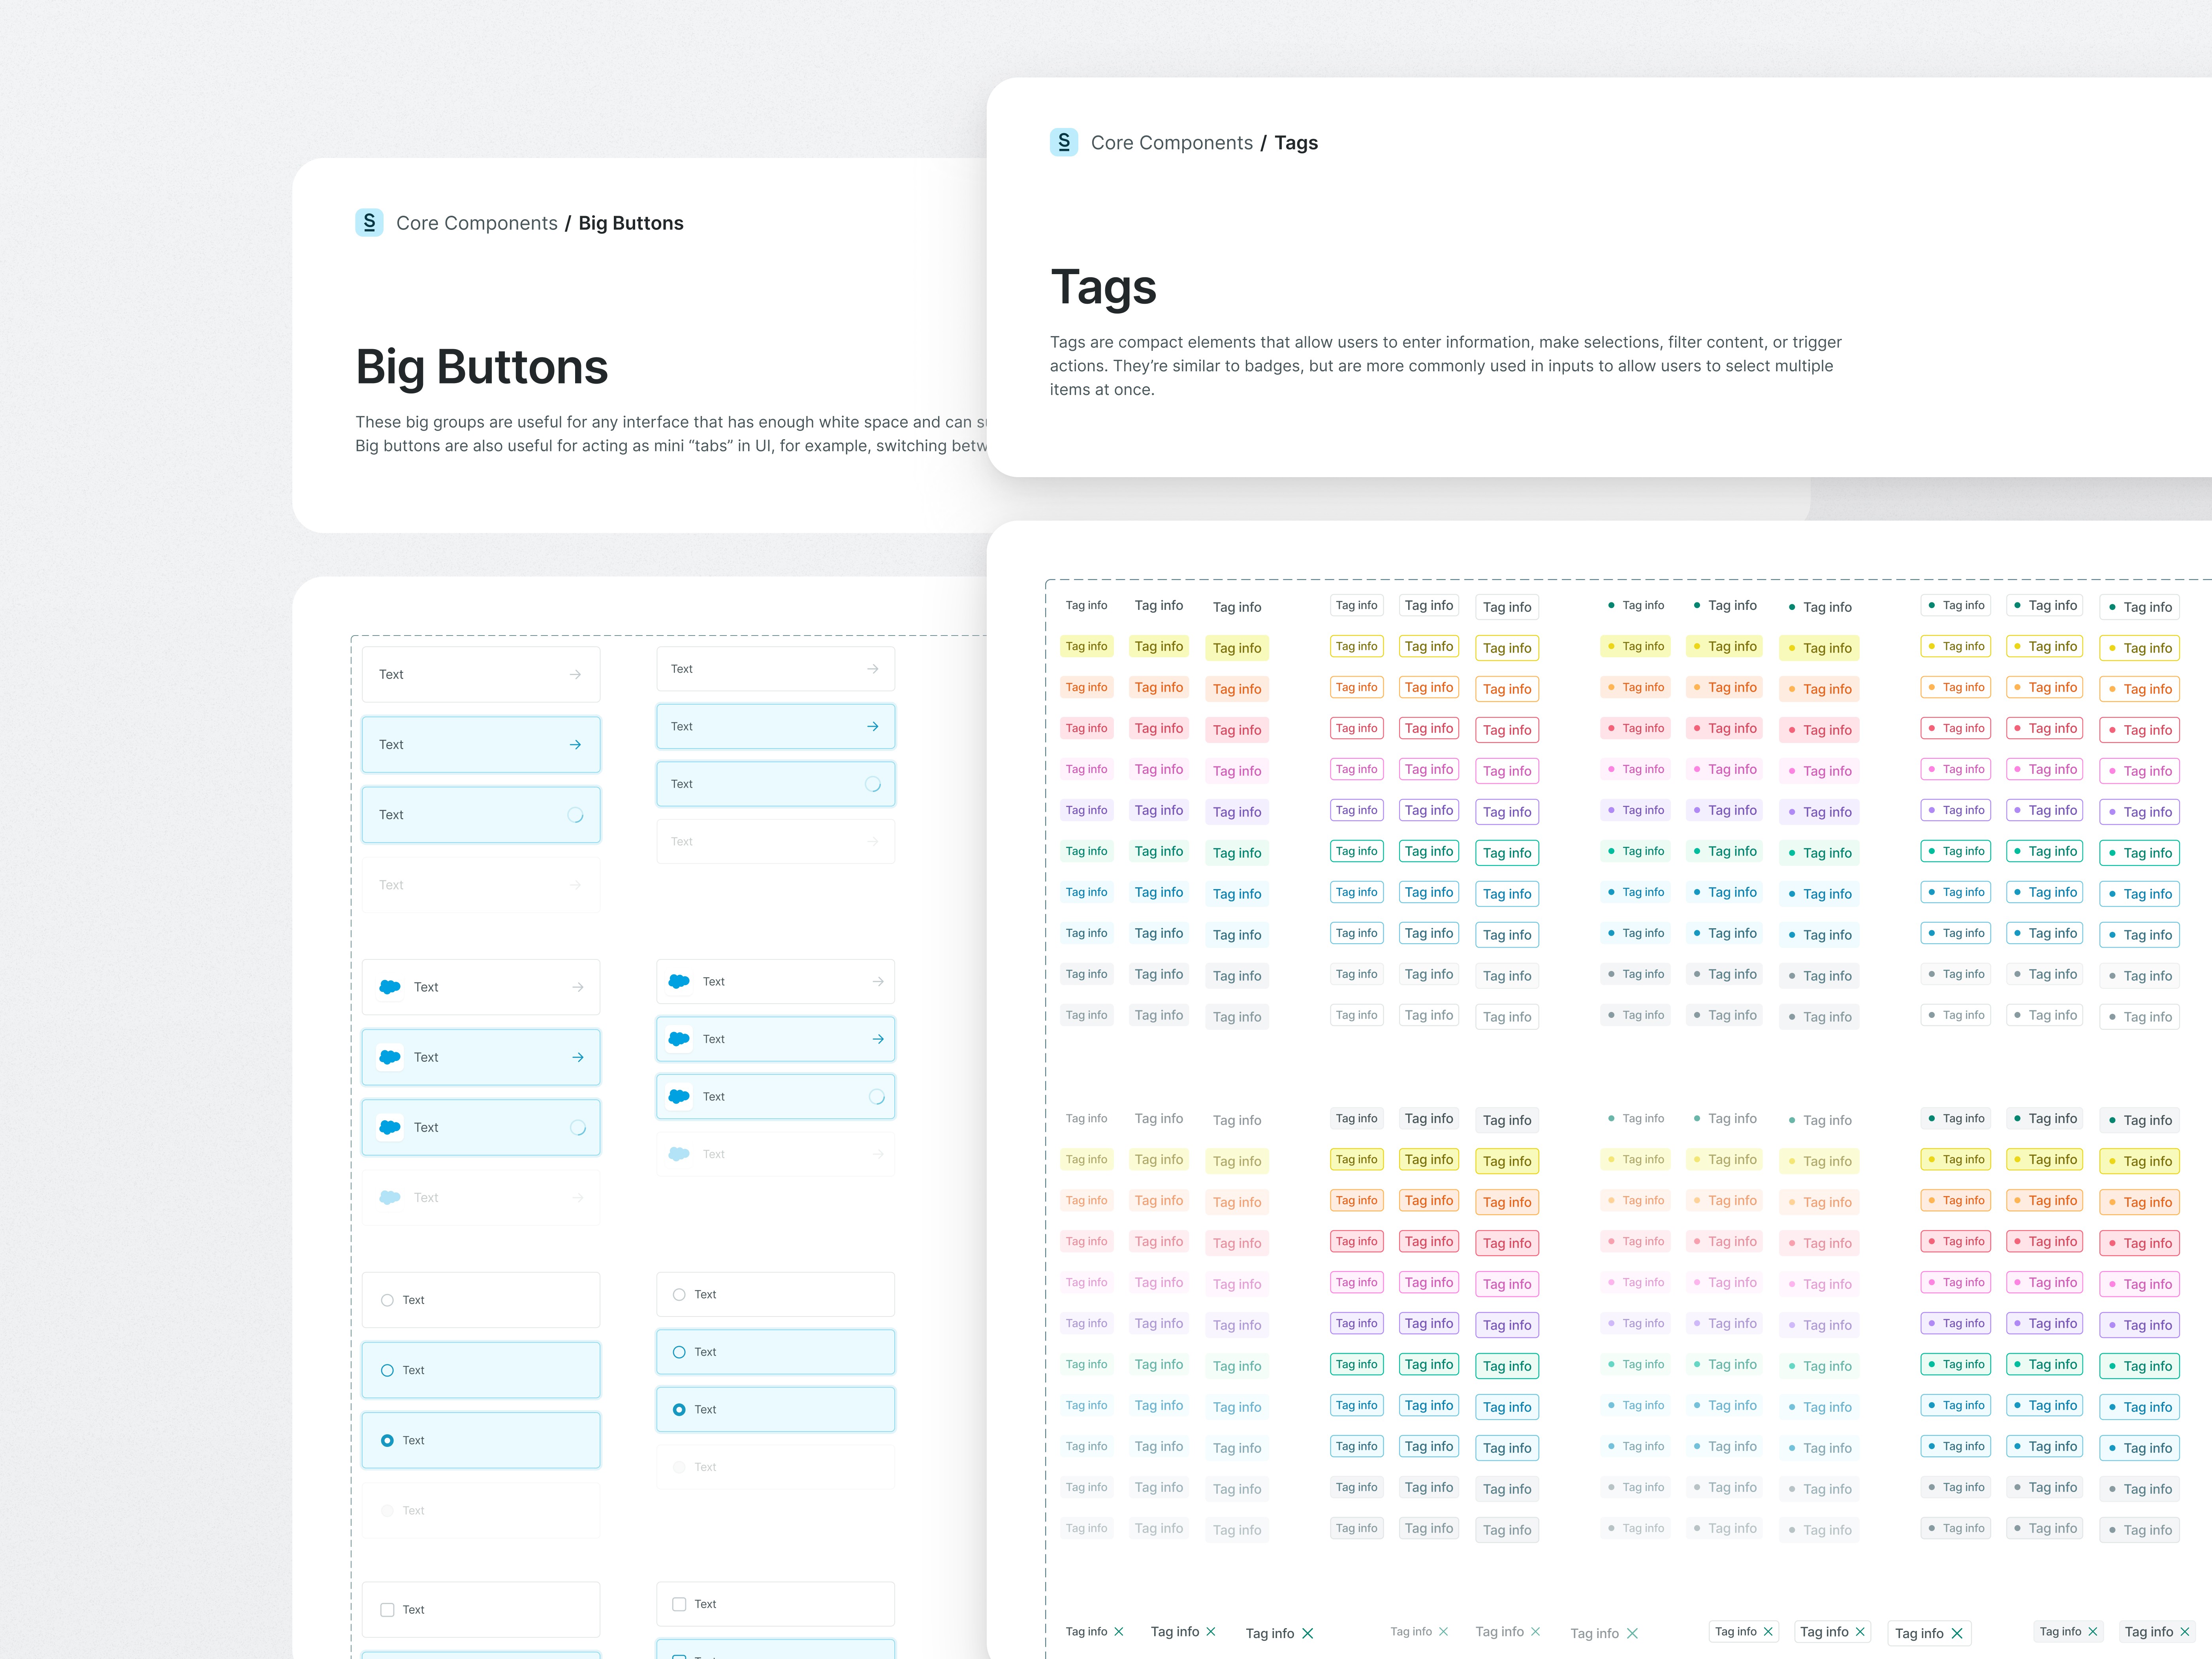This screenshot has width=2212, height=1659.
Task: Select gray radio in topmost left-column radio button
Action: [387, 1300]
